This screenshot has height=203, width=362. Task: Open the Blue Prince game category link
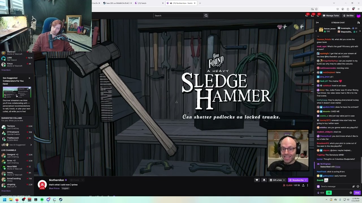(54, 188)
